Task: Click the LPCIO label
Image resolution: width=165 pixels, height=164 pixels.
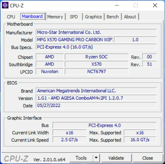Action: click(26, 72)
